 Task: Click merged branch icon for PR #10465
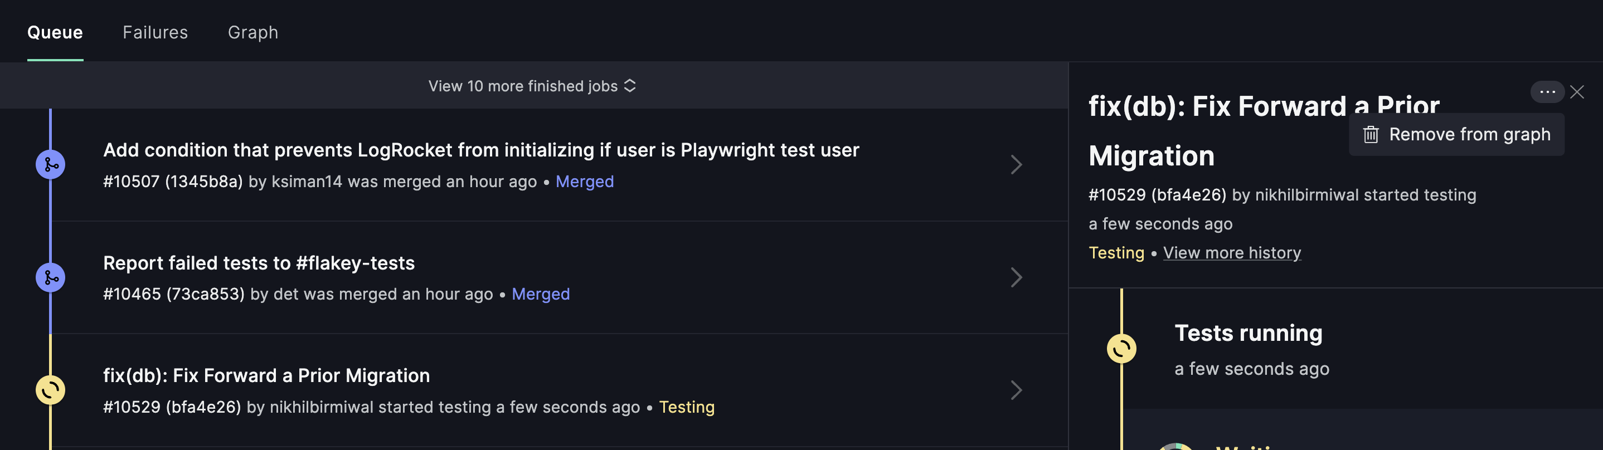coord(50,277)
